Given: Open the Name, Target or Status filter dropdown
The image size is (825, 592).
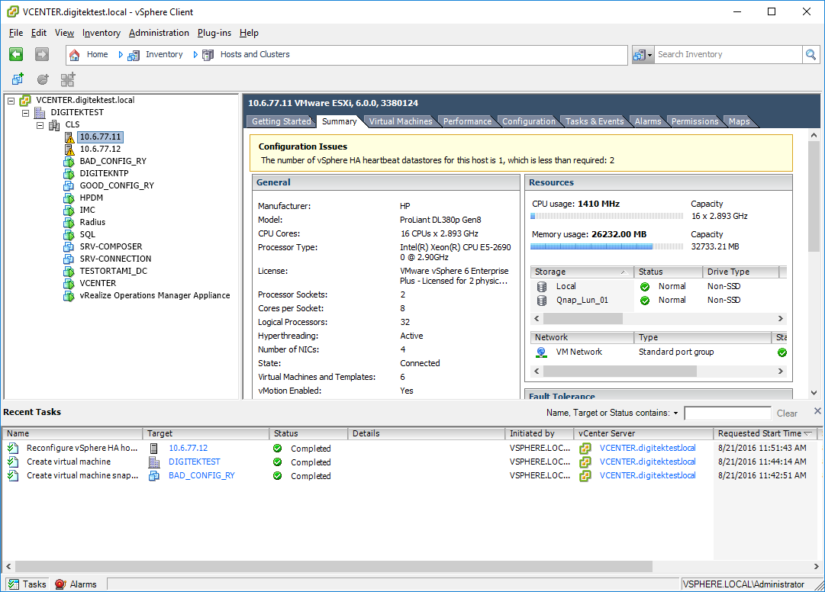Looking at the screenshot, I should click(x=675, y=413).
